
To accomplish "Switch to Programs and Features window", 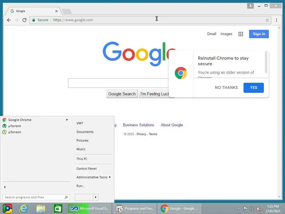I will click(134, 208).
